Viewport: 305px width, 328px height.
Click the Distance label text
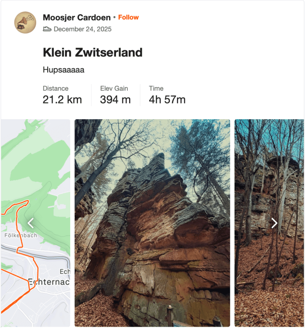[x=55, y=89]
